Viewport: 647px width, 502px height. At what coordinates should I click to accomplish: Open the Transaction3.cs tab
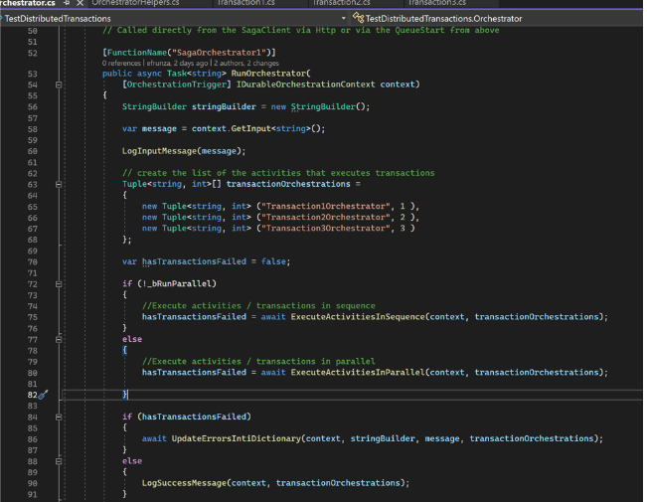tap(436, 3)
